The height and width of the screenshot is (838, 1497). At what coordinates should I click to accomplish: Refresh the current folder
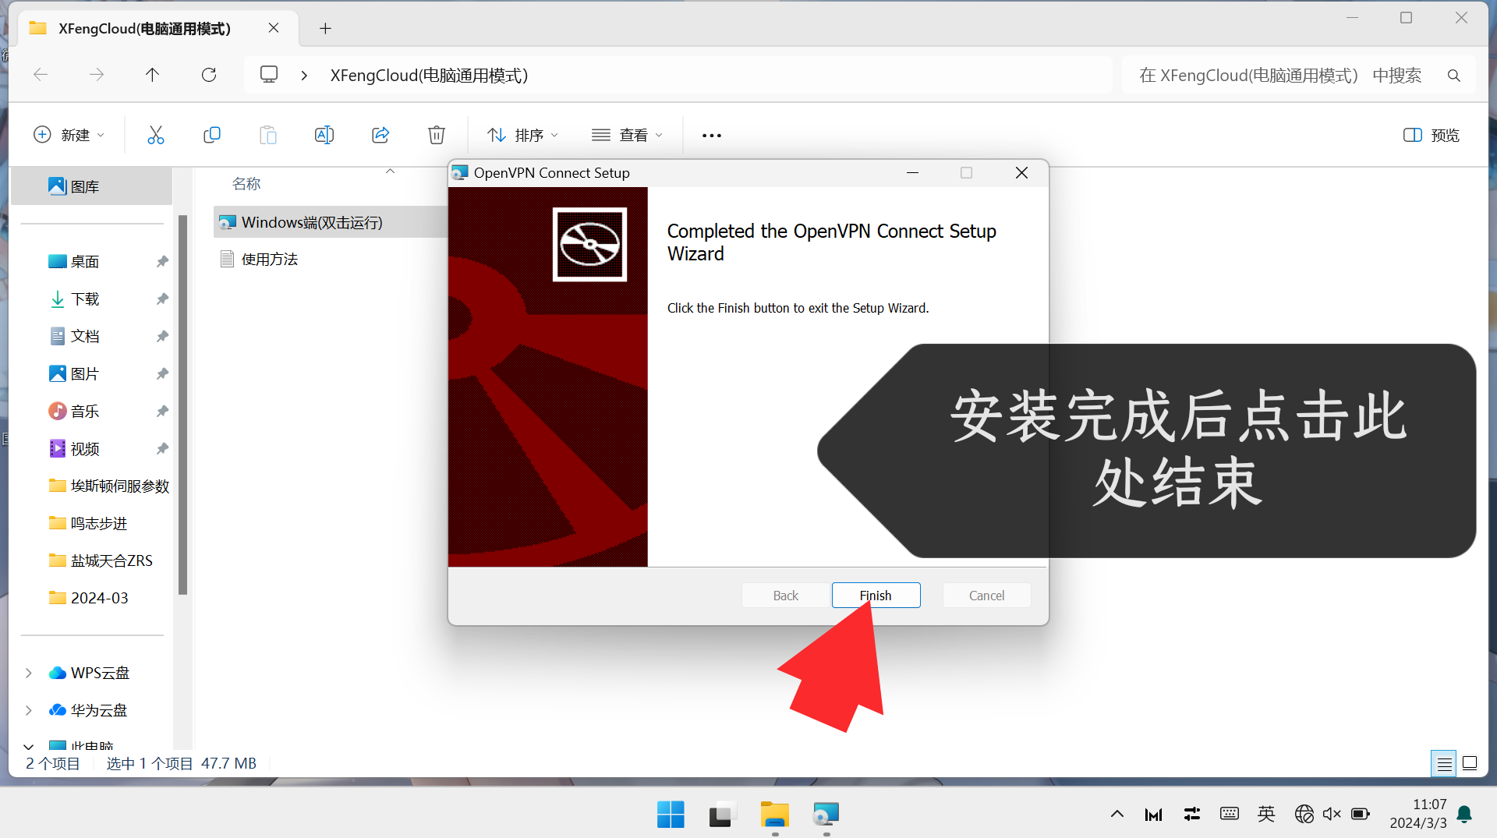click(x=209, y=75)
